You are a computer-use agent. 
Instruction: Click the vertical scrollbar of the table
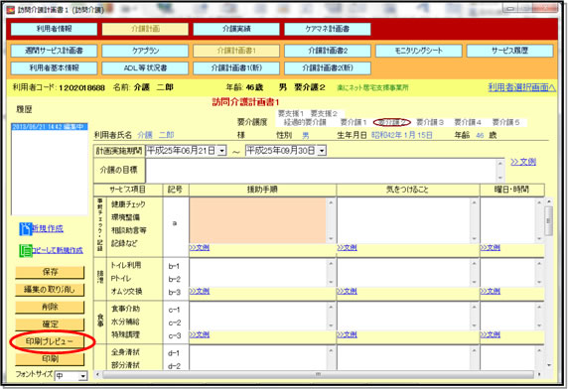tap(548, 284)
